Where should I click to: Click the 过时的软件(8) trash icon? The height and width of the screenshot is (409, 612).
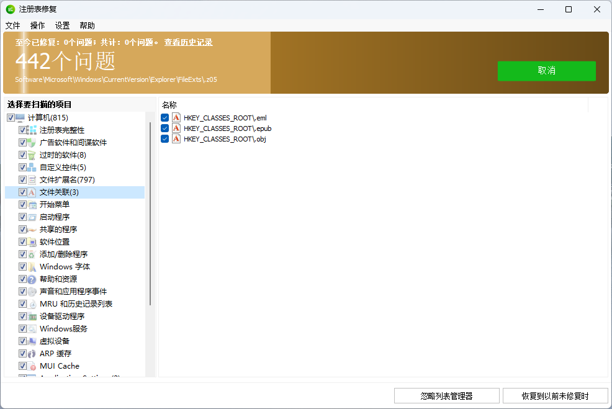[x=32, y=155]
